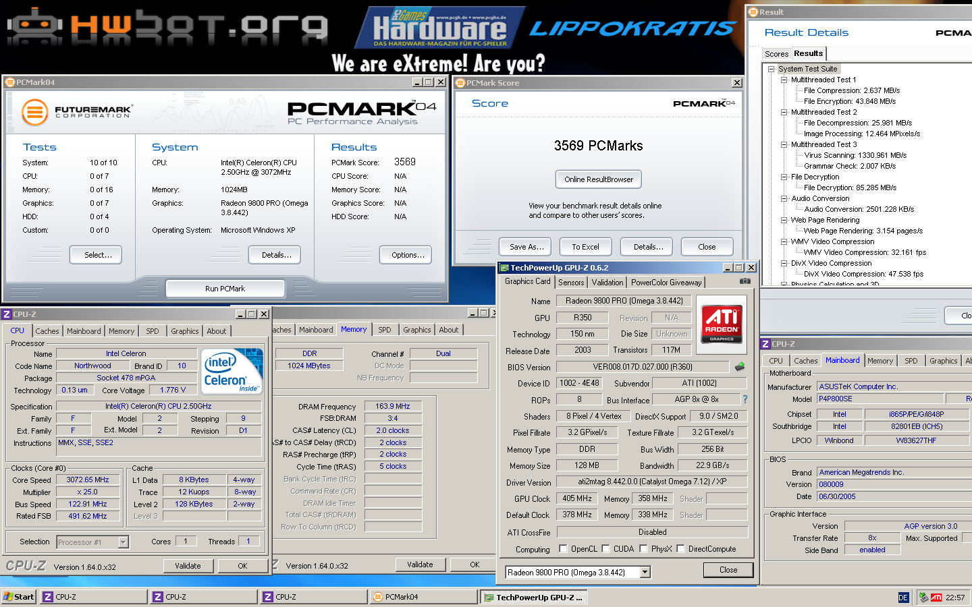Screen dimensions: 972x607
Task: Open the GPU selector dropdown in GPU-Z
Action: (x=645, y=573)
